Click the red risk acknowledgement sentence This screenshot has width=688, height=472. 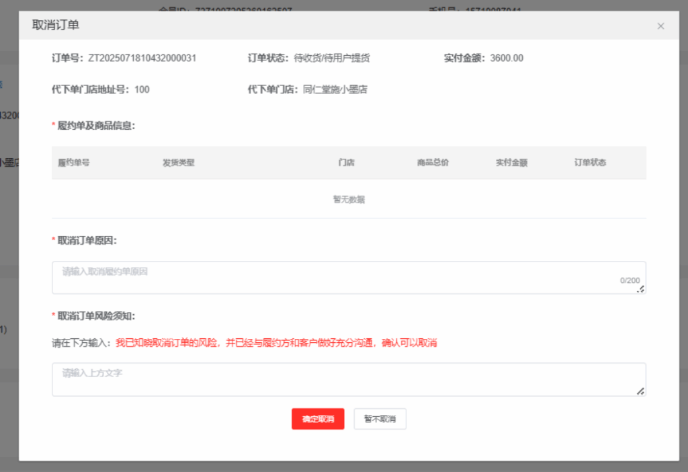click(x=276, y=343)
